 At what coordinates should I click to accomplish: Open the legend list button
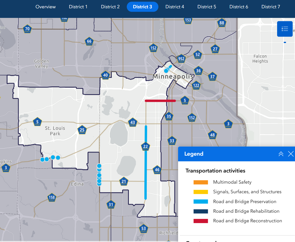tap(285, 29)
